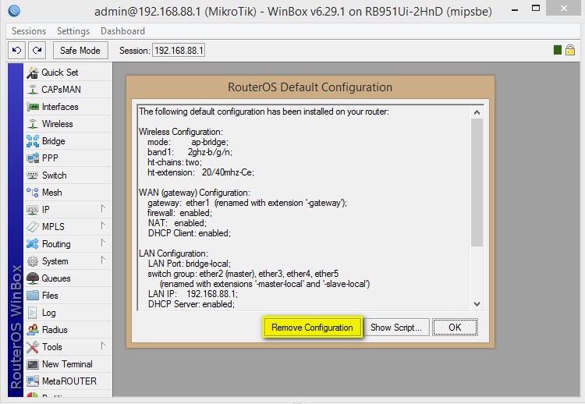Click the Remove Configuration button
The image size is (585, 404).
coord(312,328)
